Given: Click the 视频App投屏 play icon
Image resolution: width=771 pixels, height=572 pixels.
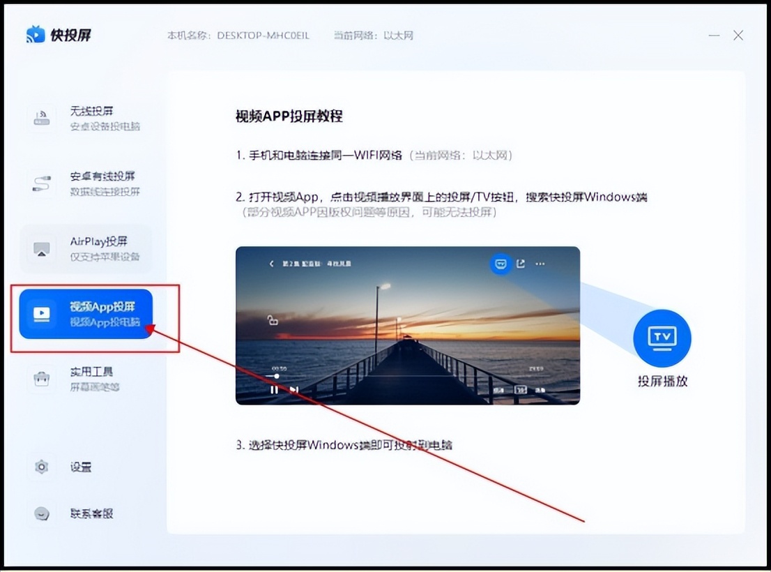Looking at the screenshot, I should coord(42,314).
